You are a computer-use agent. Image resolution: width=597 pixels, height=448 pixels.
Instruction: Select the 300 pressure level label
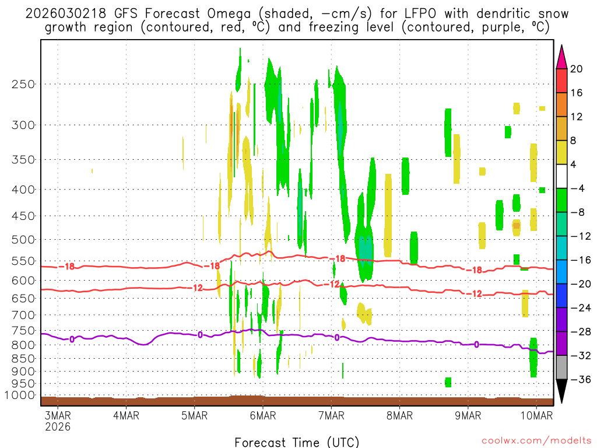point(23,125)
